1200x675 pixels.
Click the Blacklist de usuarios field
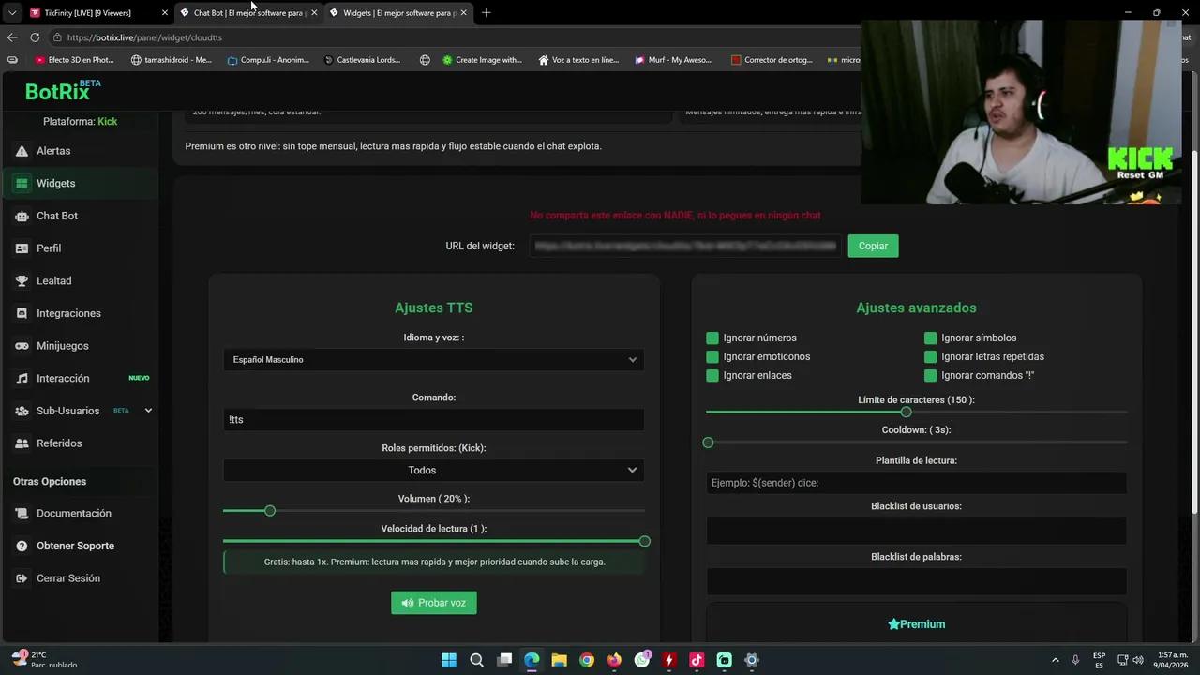(x=916, y=531)
